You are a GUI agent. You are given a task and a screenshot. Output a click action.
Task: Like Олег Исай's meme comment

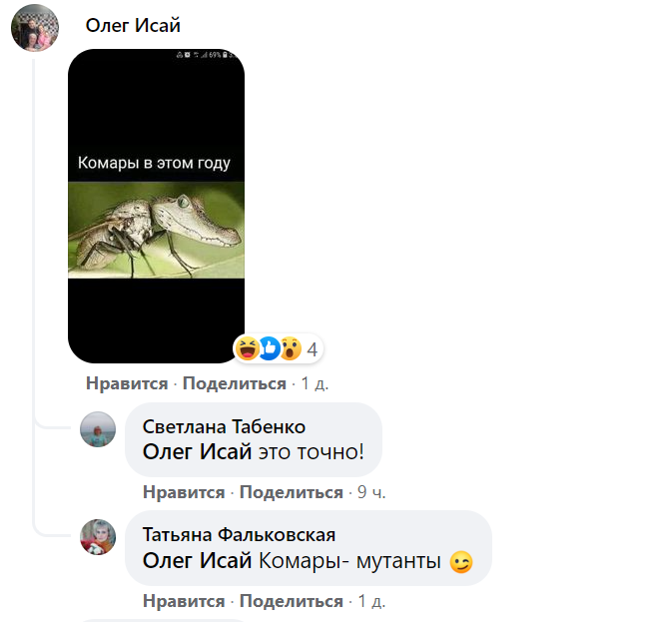(127, 383)
